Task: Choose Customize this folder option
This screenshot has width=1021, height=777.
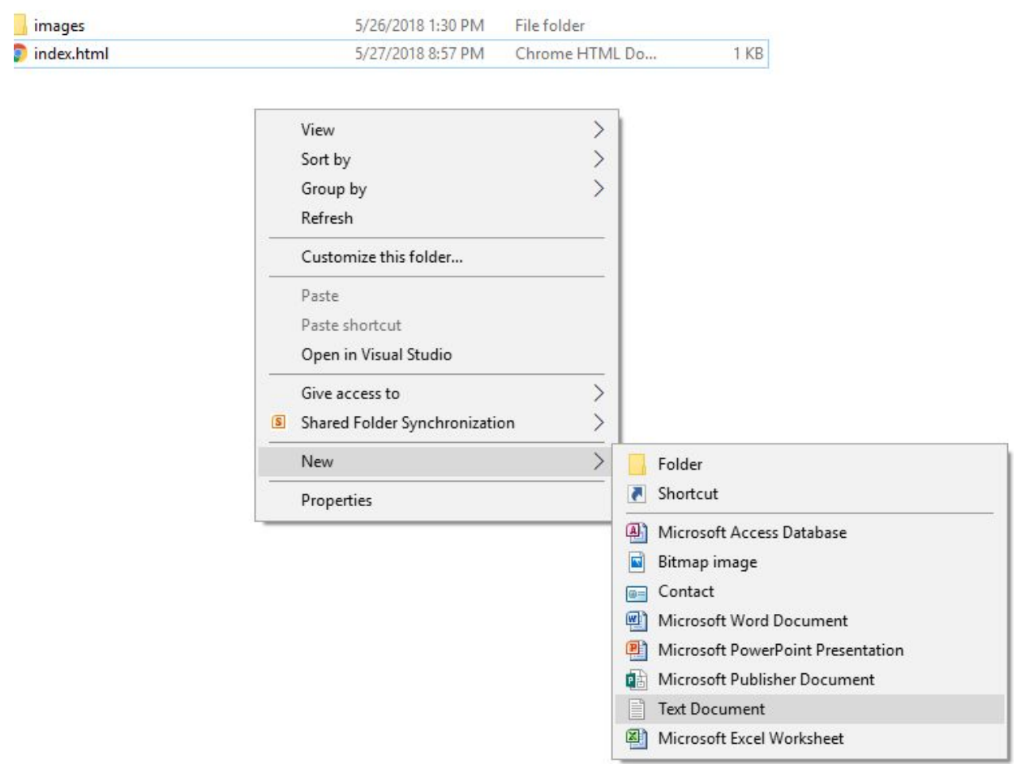Action: click(x=382, y=257)
